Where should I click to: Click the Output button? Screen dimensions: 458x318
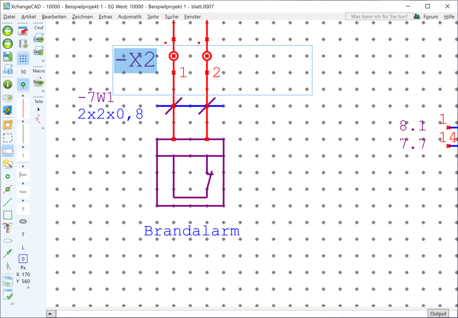[x=438, y=314]
